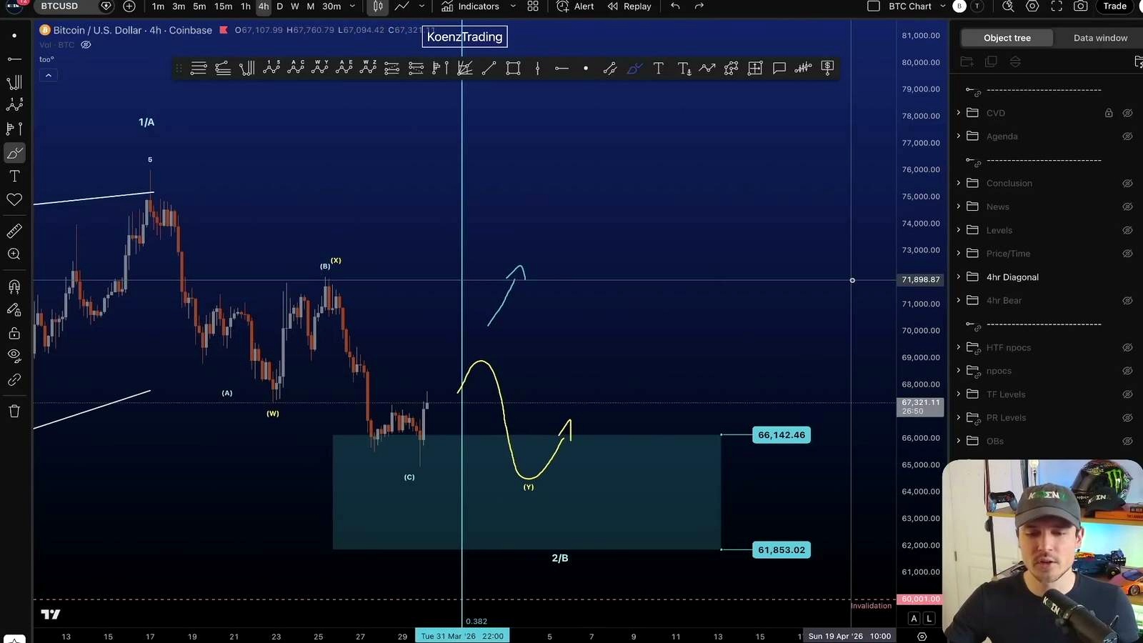Toggle Vol BTC indicator visibility eye

tap(86, 44)
